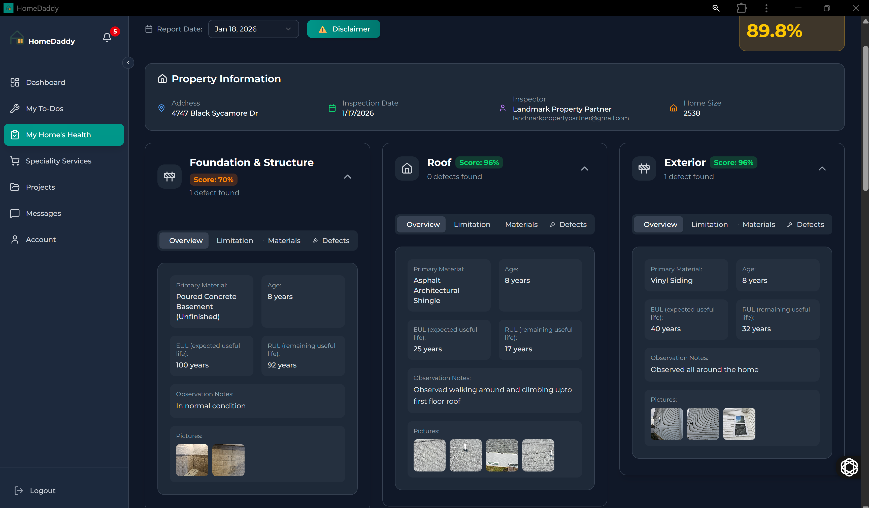Viewport: 869px width, 508px height.
Task: Click the search magnifier icon in the title bar
Action: coord(716,8)
